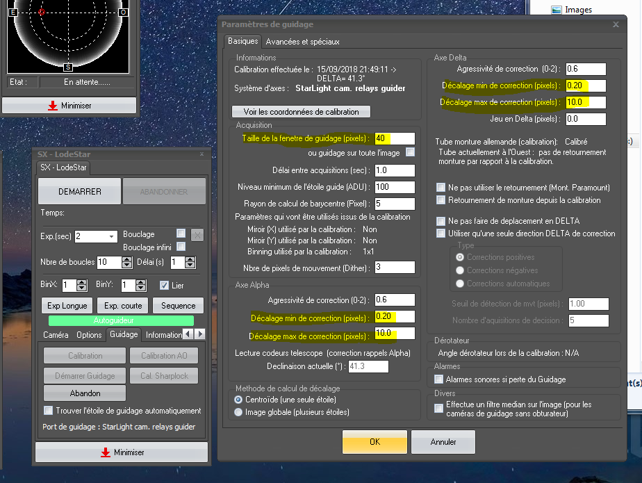Switch to the Caméra tab
Screen dimensions: 642x483
[x=56, y=335]
